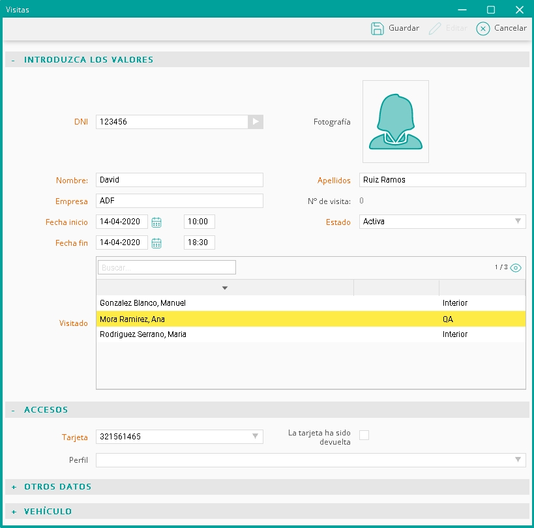
Task: Click the Nº de visita value 0
Action: [x=361, y=201]
